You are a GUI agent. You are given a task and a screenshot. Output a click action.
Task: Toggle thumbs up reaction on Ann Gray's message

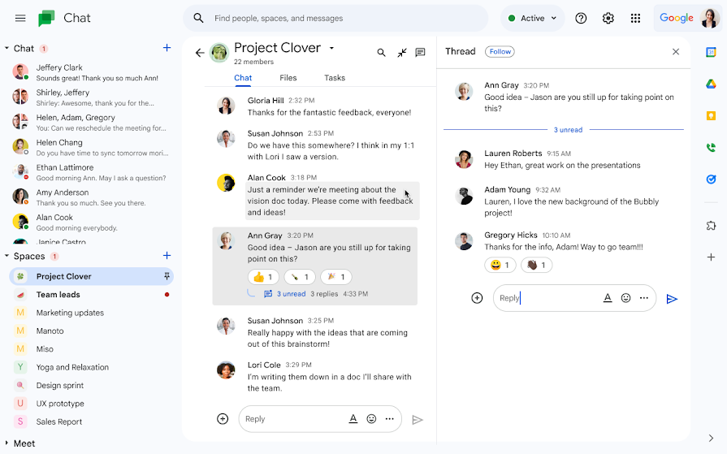(263, 277)
